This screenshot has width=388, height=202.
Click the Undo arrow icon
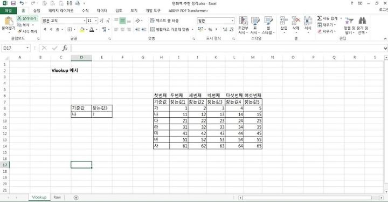[x=22, y=3]
